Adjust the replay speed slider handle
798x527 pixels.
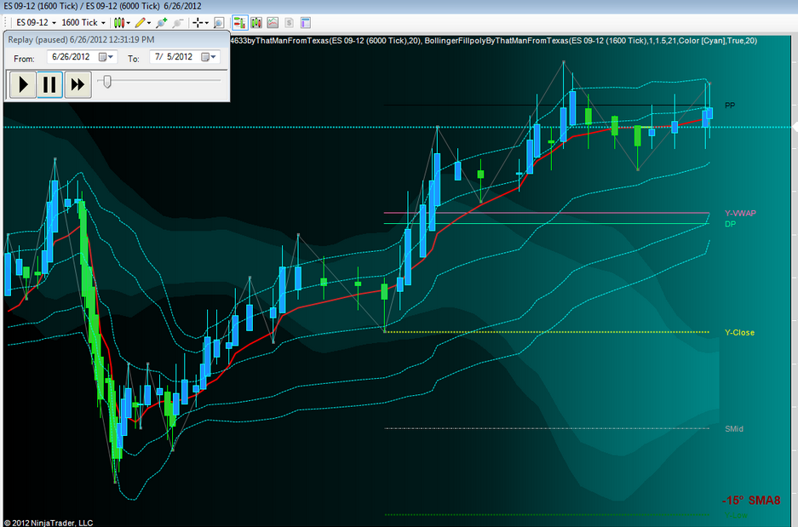coord(106,82)
